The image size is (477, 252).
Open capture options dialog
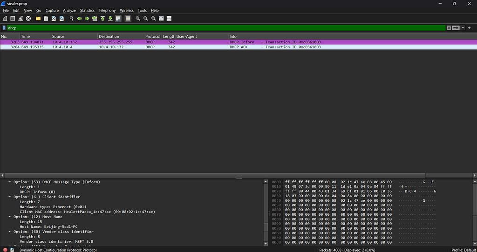click(28, 19)
